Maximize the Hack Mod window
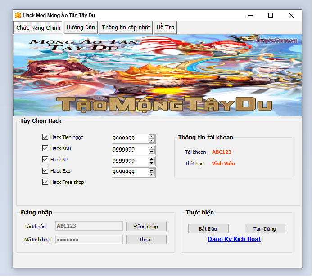 tap(271, 15)
